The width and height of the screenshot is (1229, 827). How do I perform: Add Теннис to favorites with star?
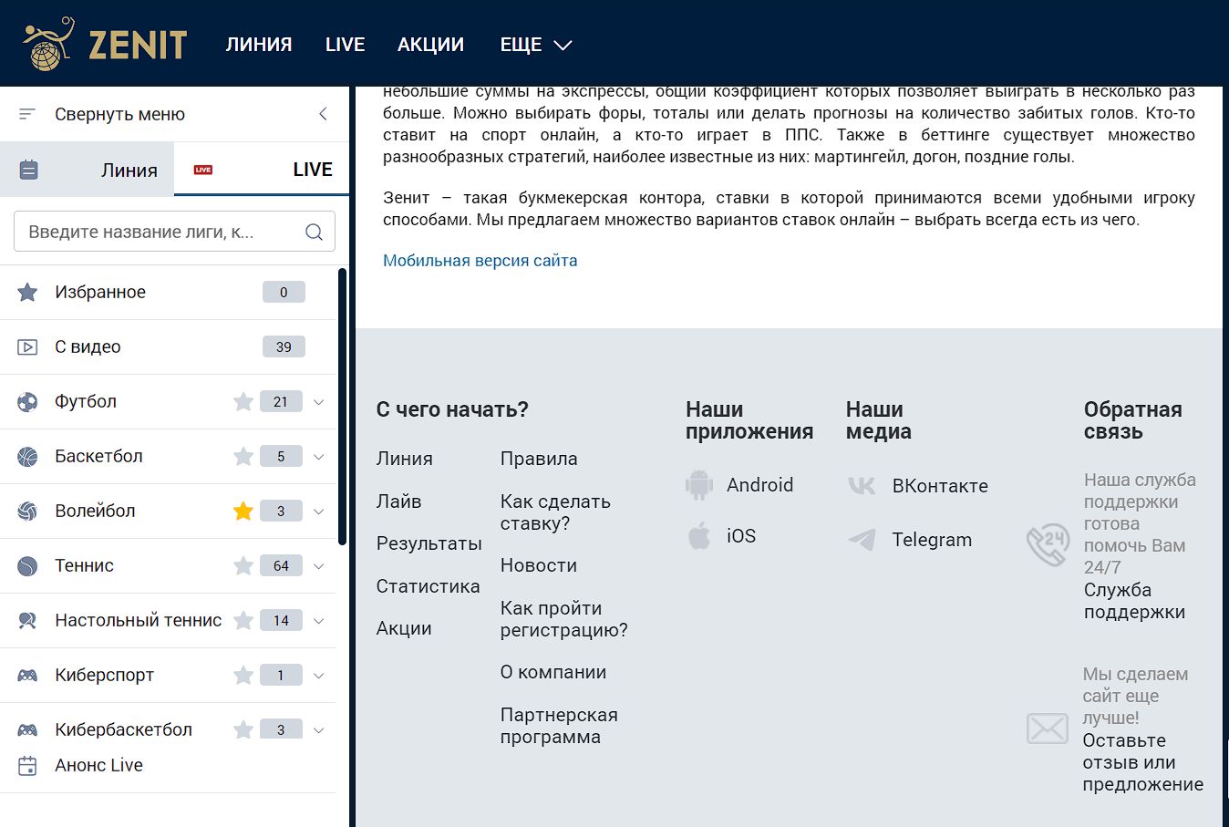point(243,565)
